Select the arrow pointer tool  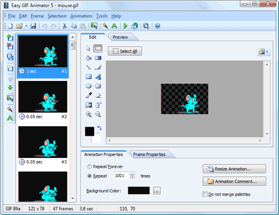pos(88,49)
